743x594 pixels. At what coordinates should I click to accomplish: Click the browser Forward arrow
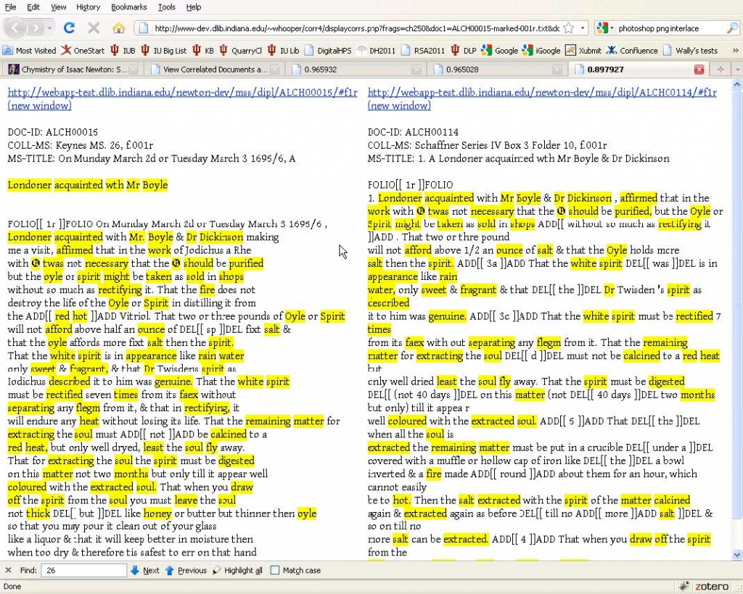pyautogui.click(x=36, y=28)
